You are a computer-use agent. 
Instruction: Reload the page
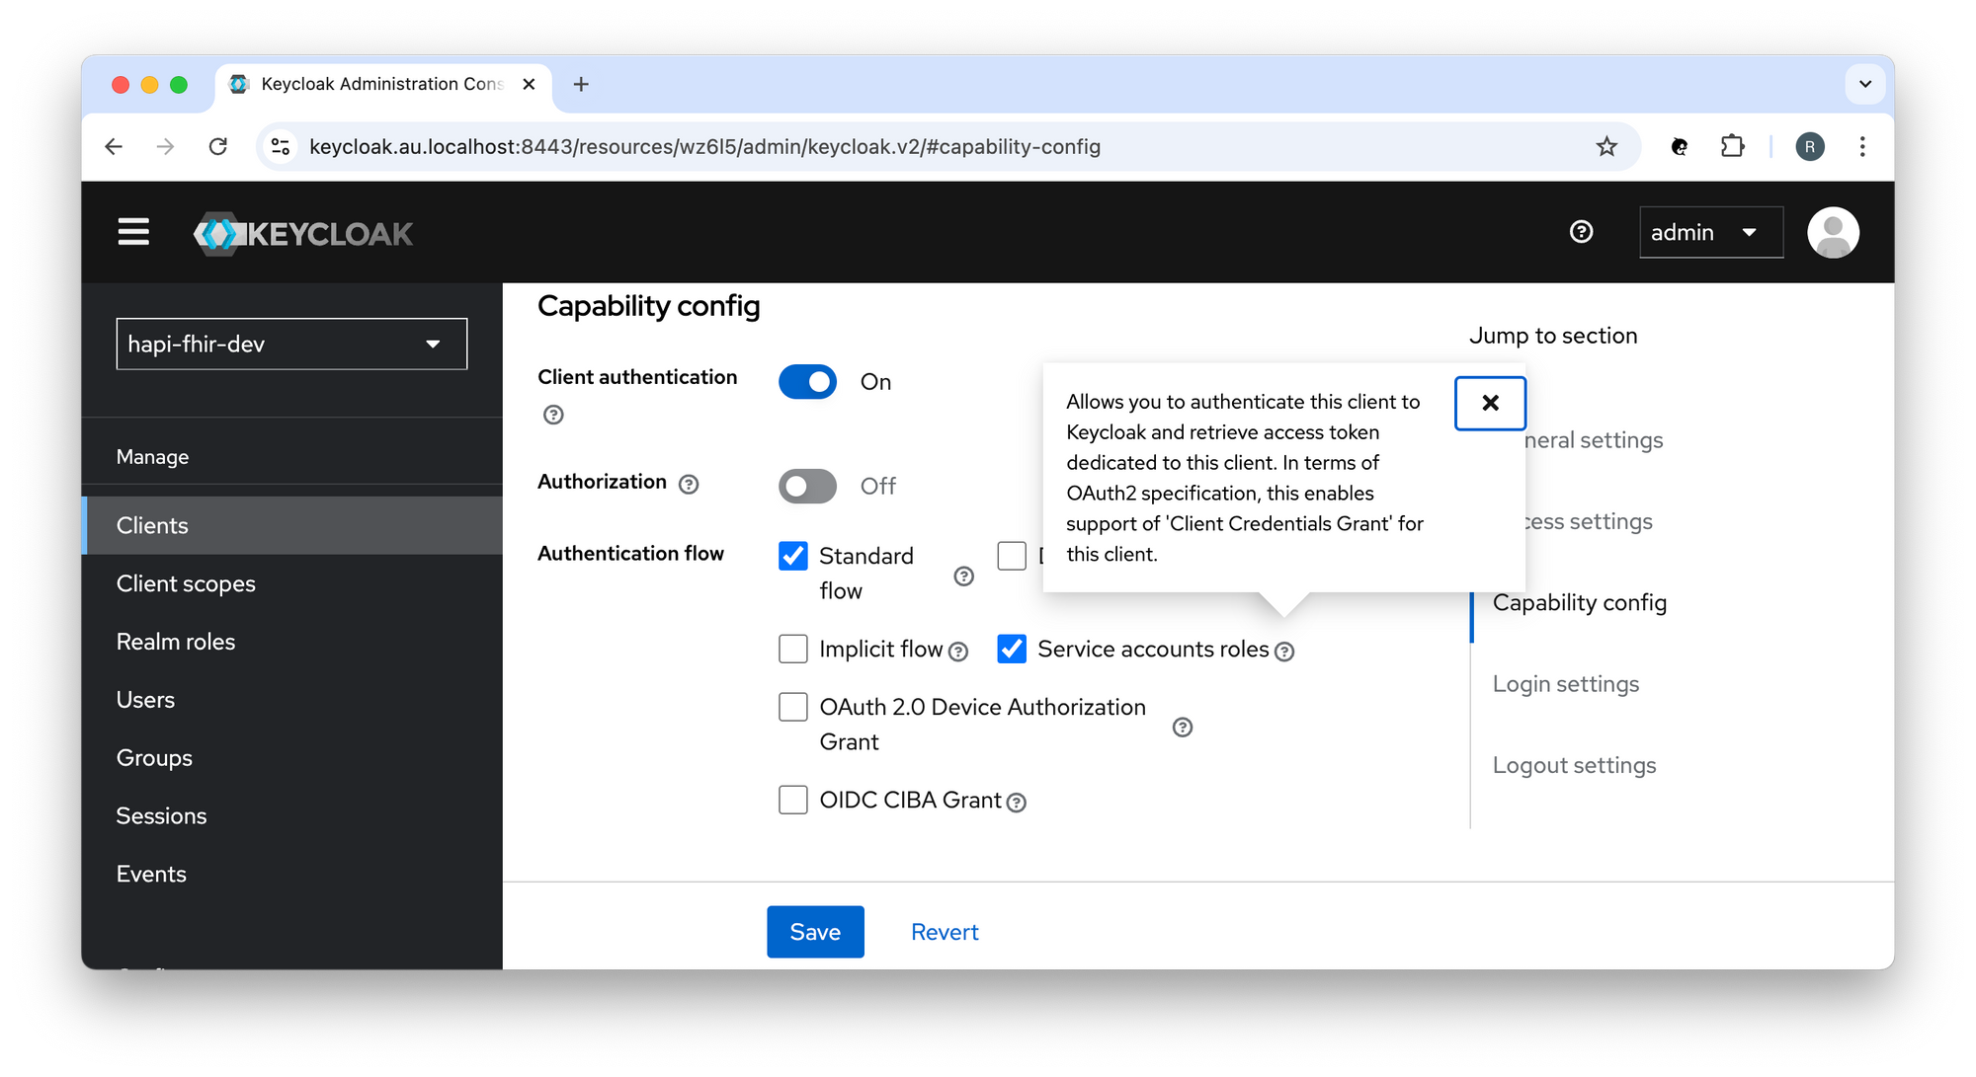click(218, 147)
